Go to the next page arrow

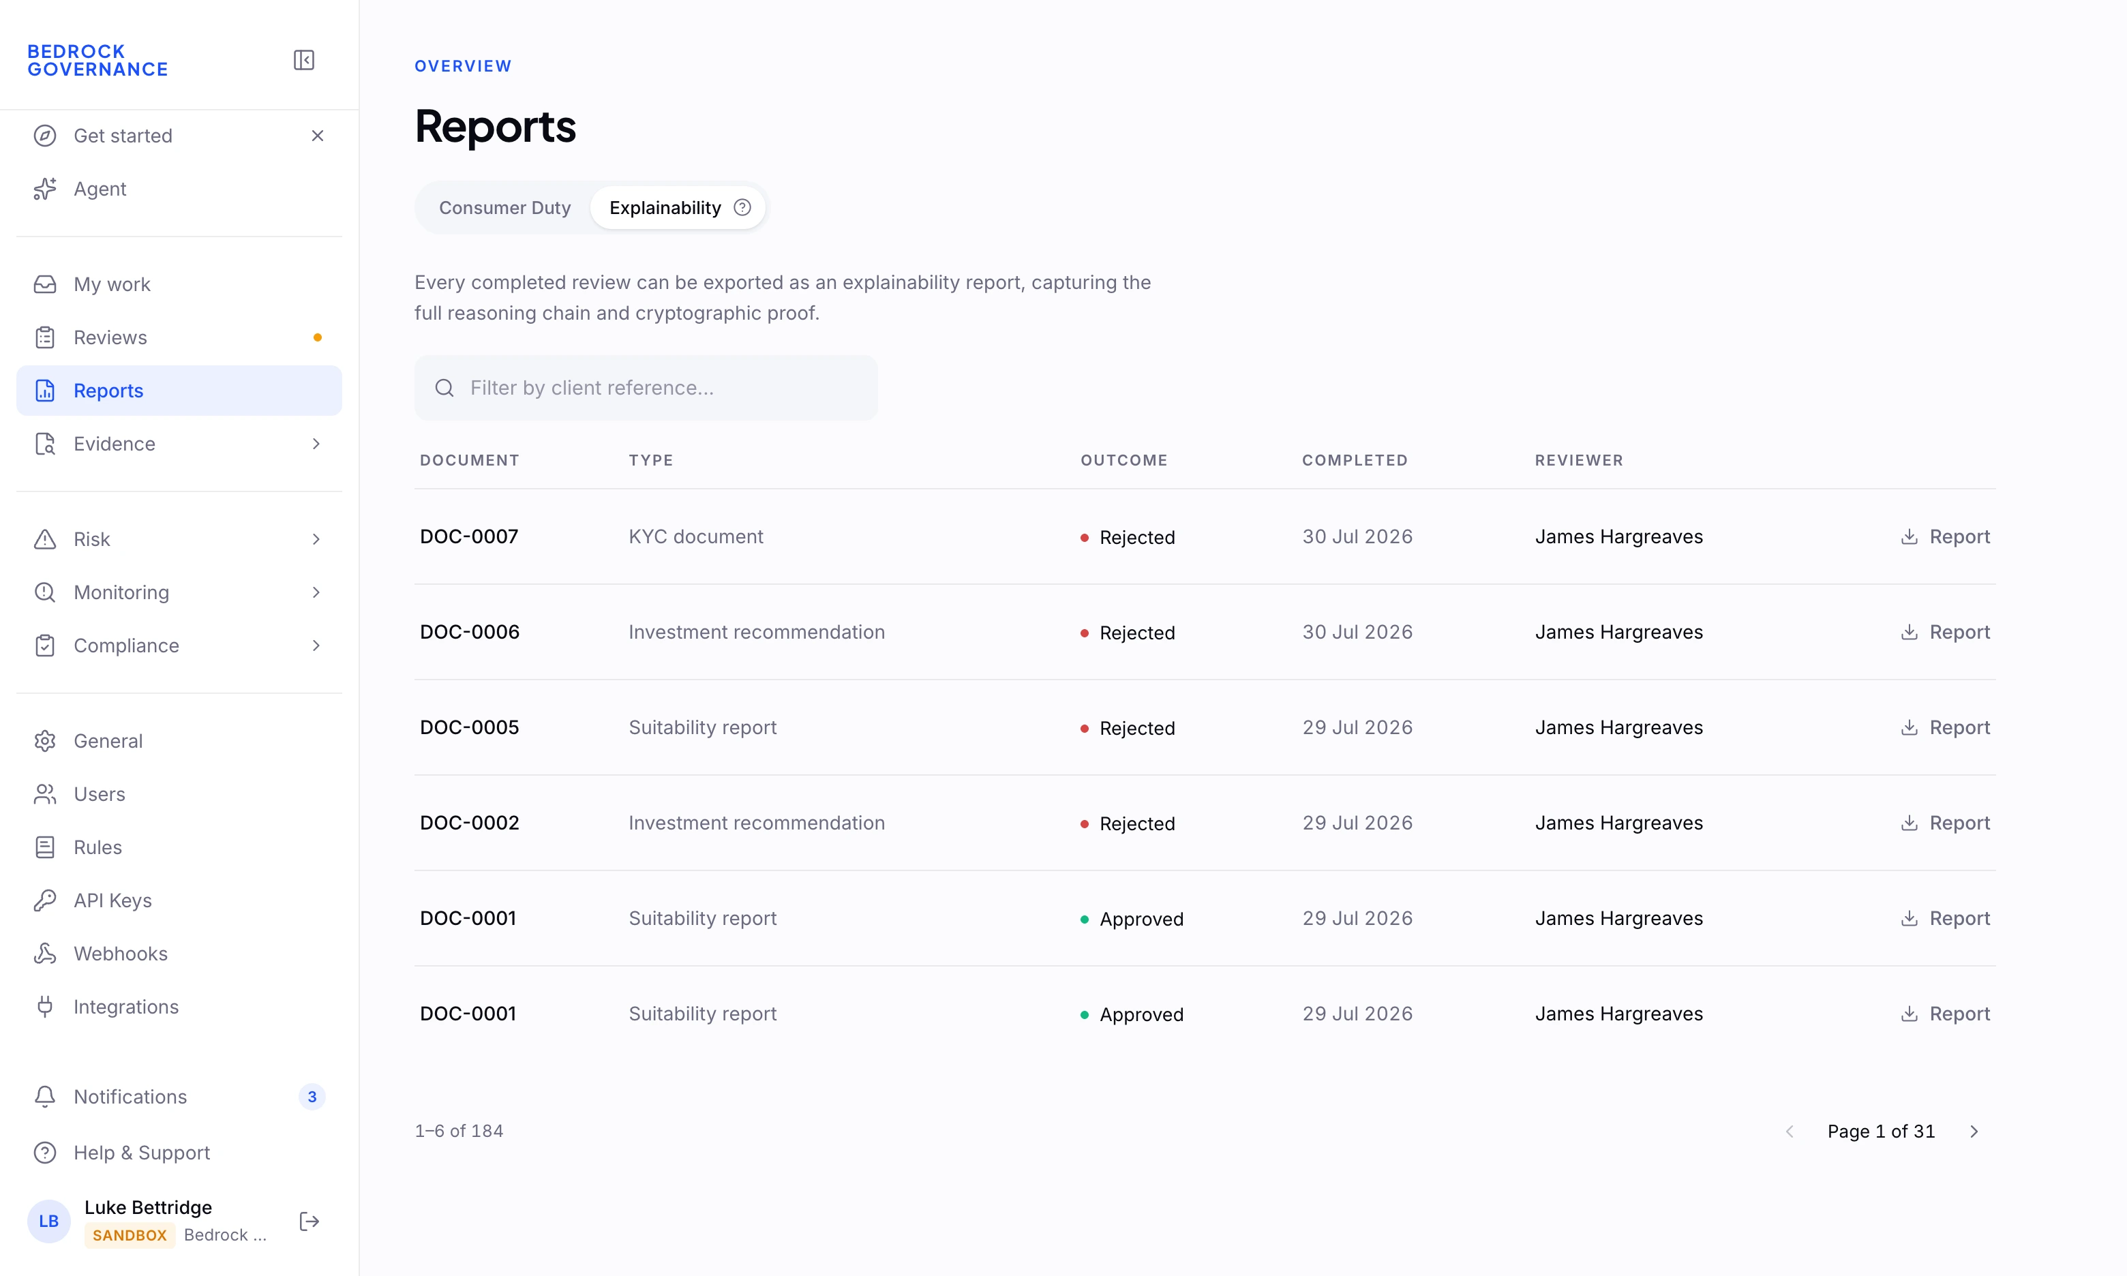click(x=1975, y=1132)
